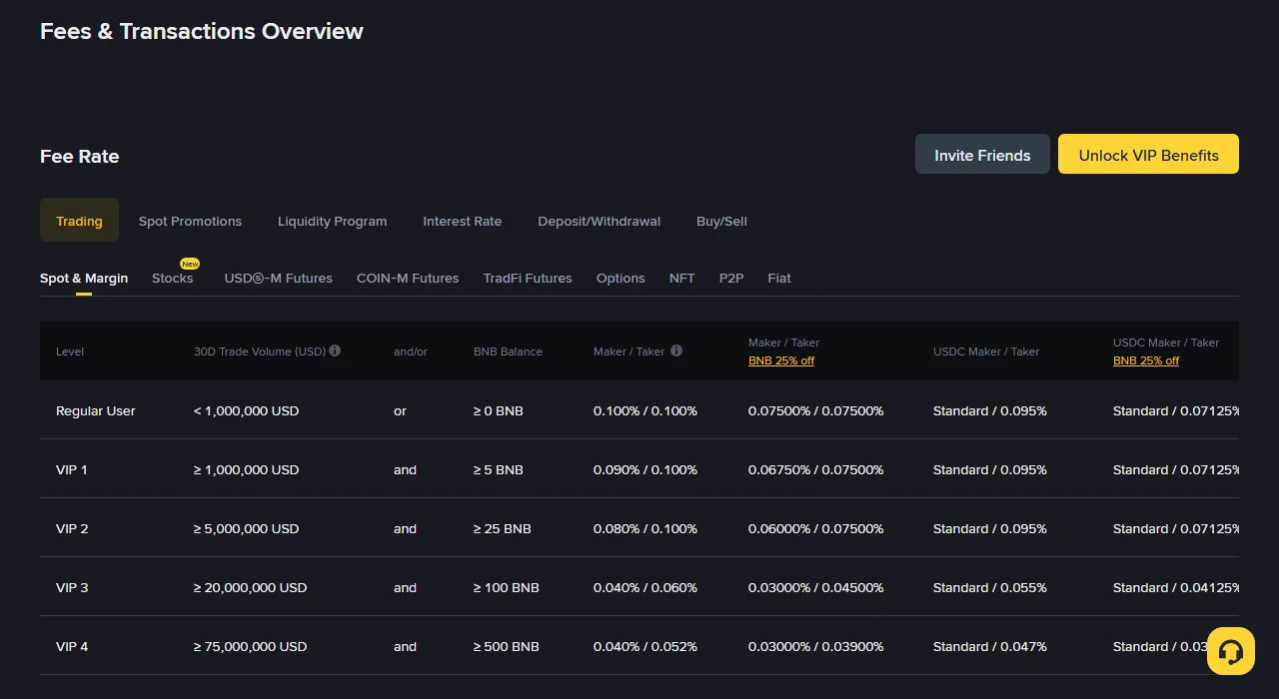Viewport: 1279px width, 699px height.
Task: Click info icon beside Maker / Taker header
Action: (x=676, y=350)
